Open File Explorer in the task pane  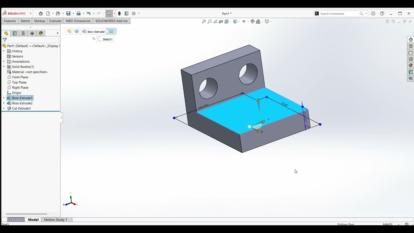(x=410, y=52)
